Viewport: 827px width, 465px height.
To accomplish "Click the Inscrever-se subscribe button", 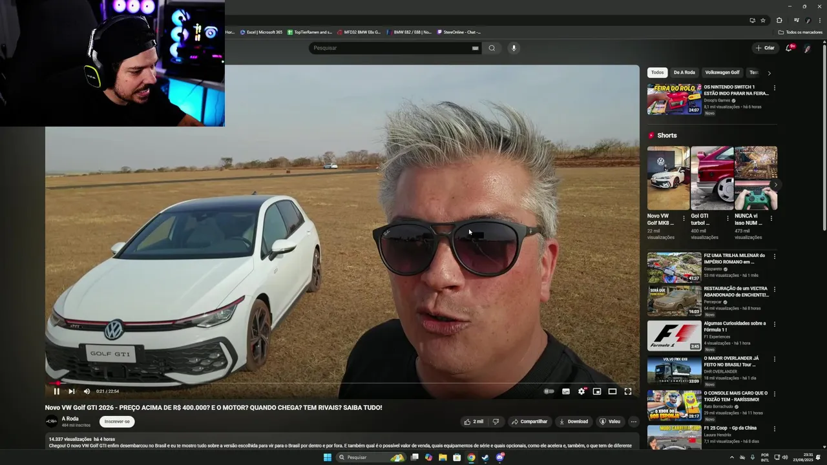I will [x=117, y=422].
